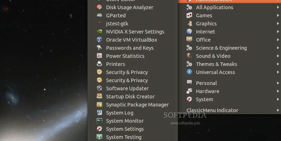Click the System Testing monitor icon
Viewport: 281px width, 141px height.
coord(99,137)
